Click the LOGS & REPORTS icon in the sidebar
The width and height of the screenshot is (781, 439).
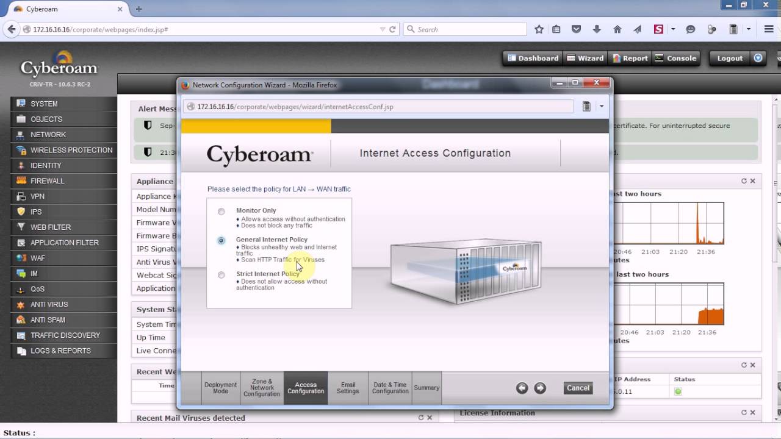(21, 351)
